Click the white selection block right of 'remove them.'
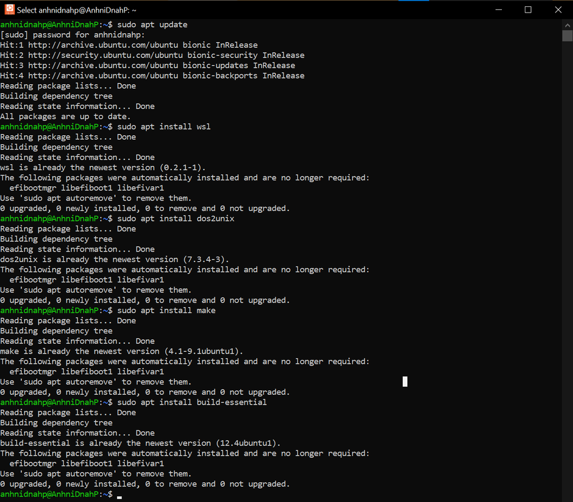573x502 pixels. tap(405, 382)
